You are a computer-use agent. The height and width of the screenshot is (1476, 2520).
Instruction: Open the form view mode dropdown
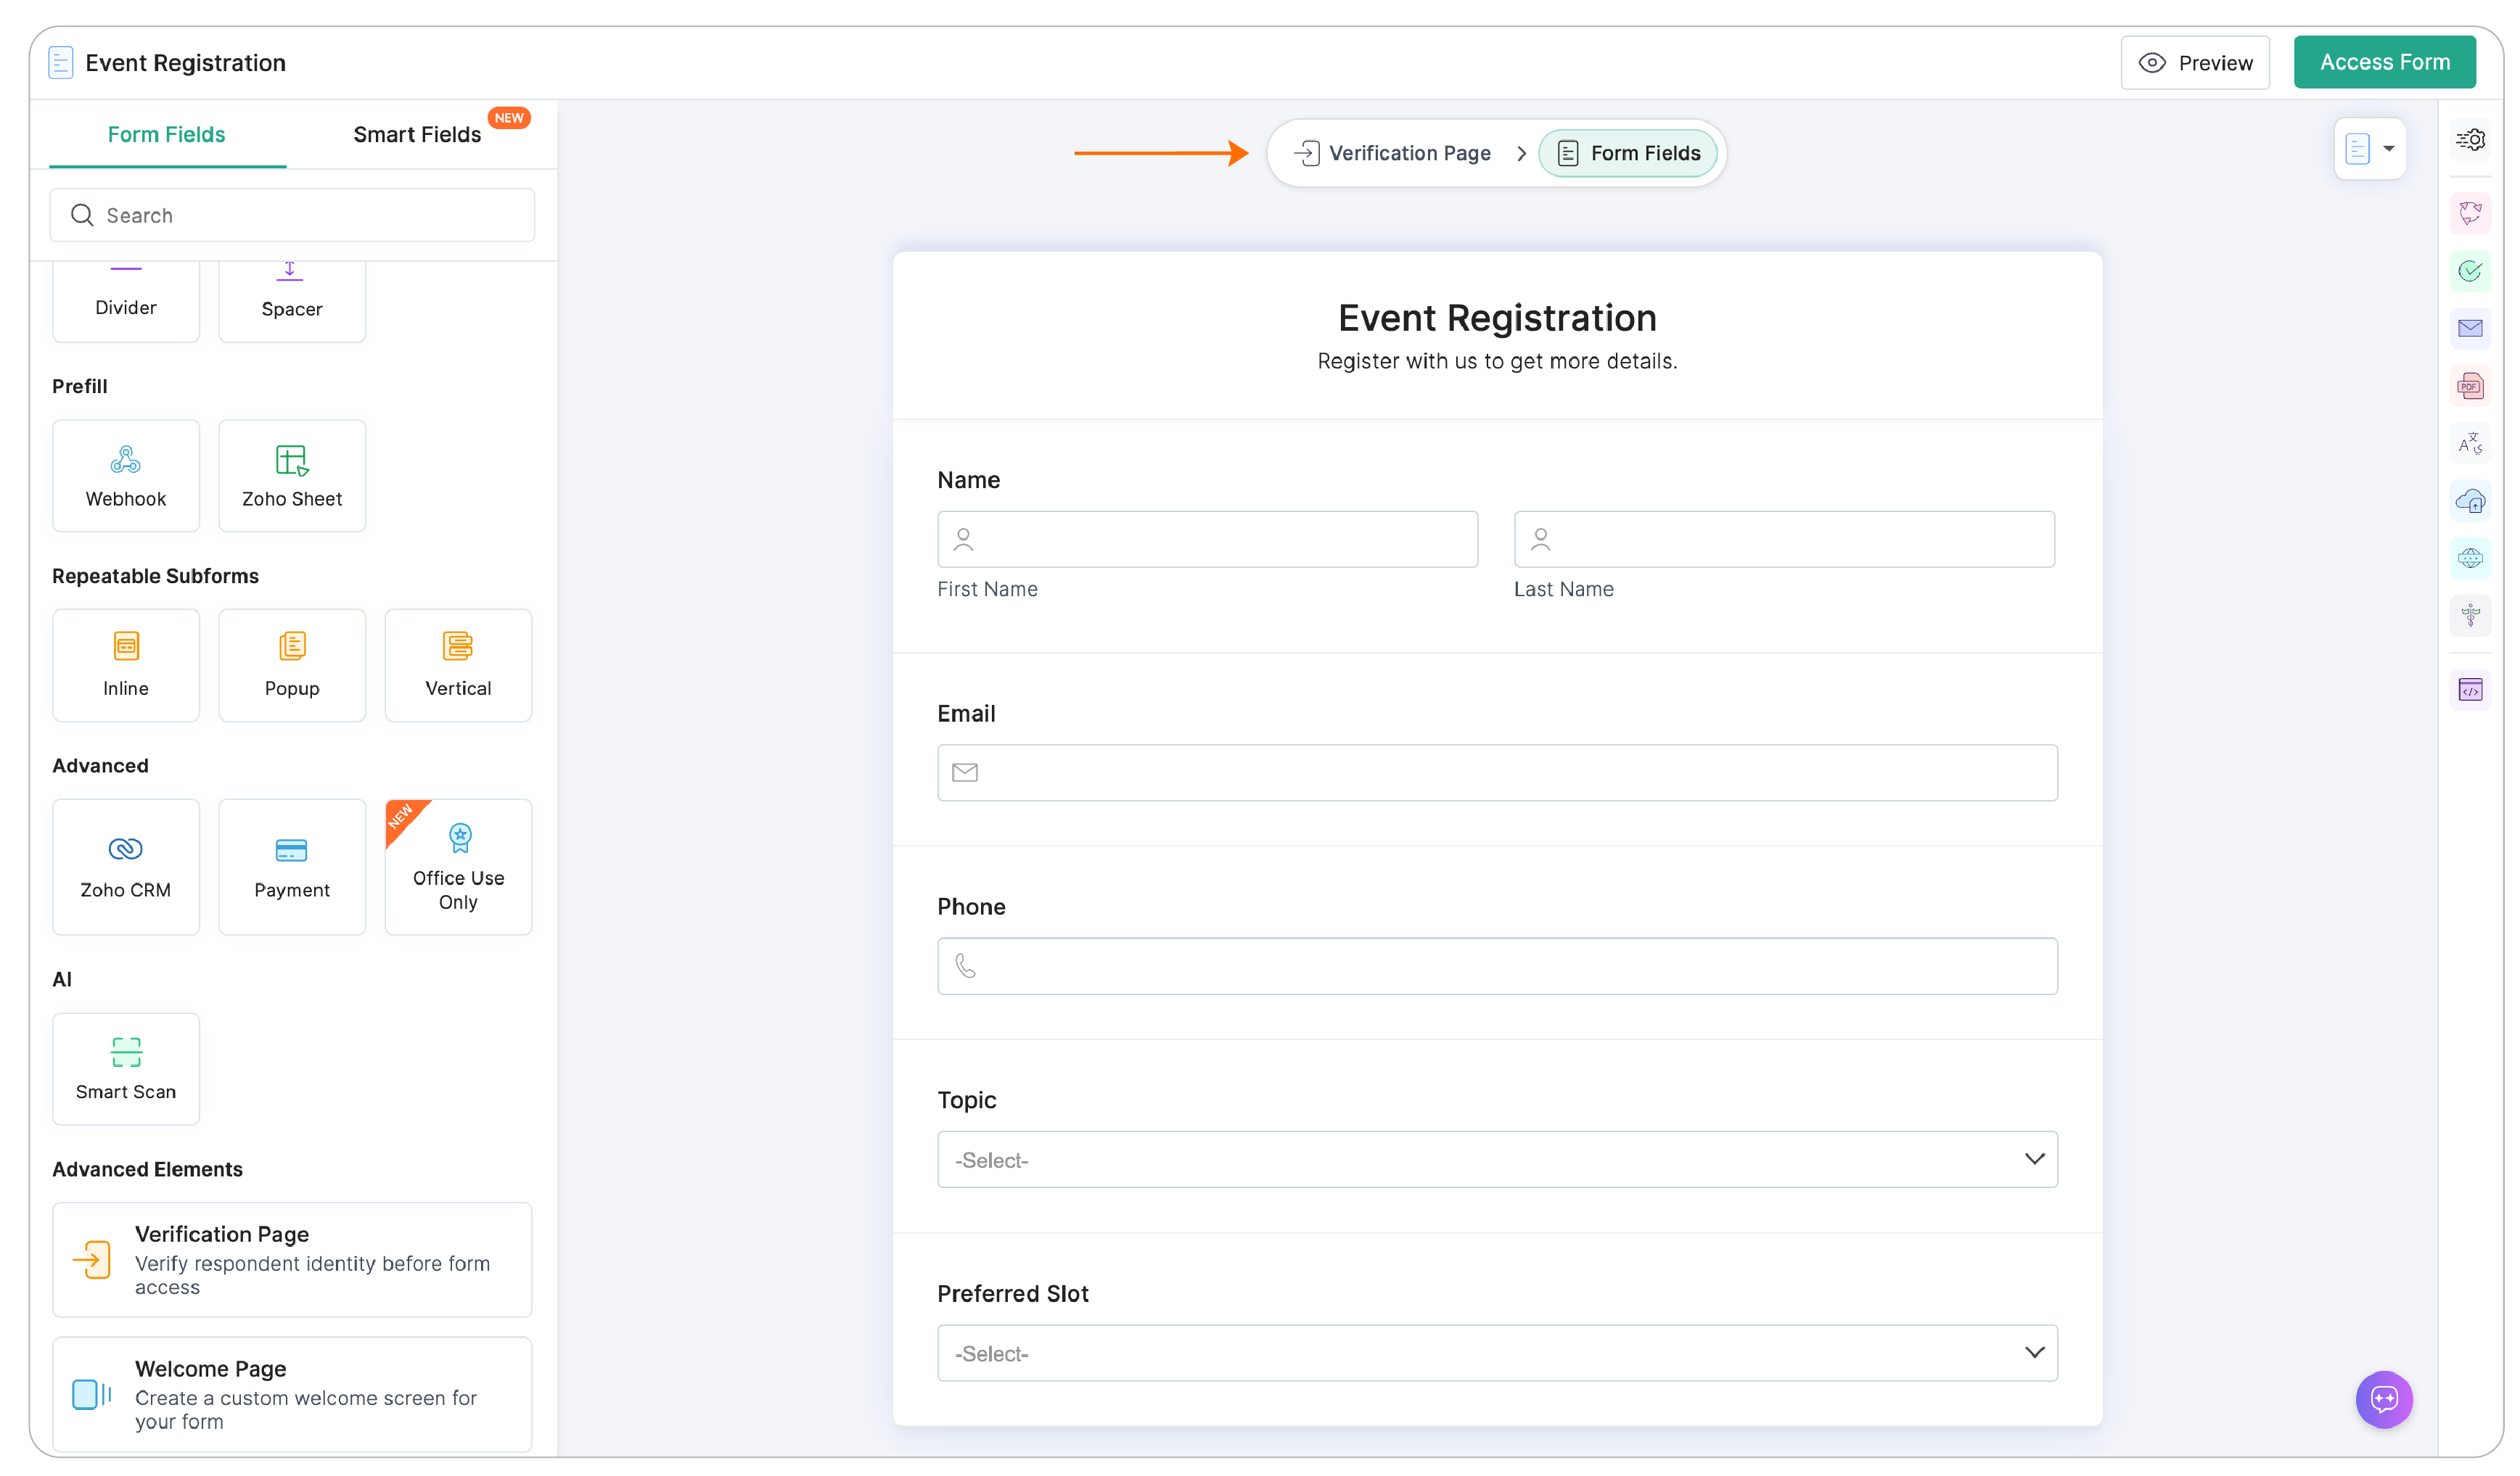2369,149
